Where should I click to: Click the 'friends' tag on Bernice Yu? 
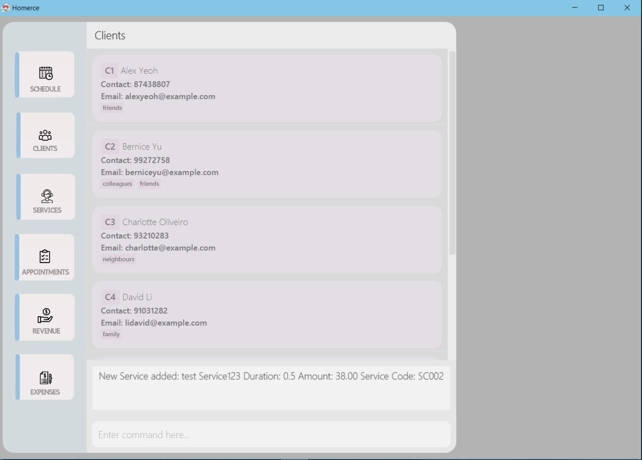149,184
